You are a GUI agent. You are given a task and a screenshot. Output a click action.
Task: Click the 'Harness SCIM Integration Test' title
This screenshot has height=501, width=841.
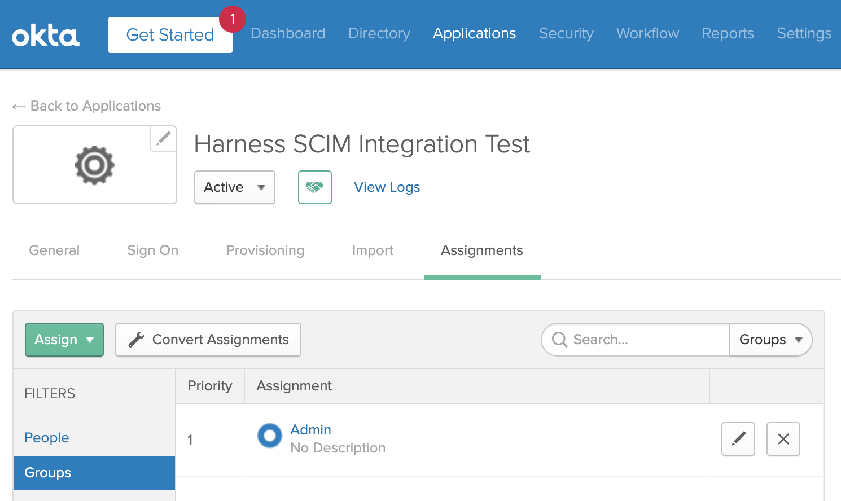point(362,144)
